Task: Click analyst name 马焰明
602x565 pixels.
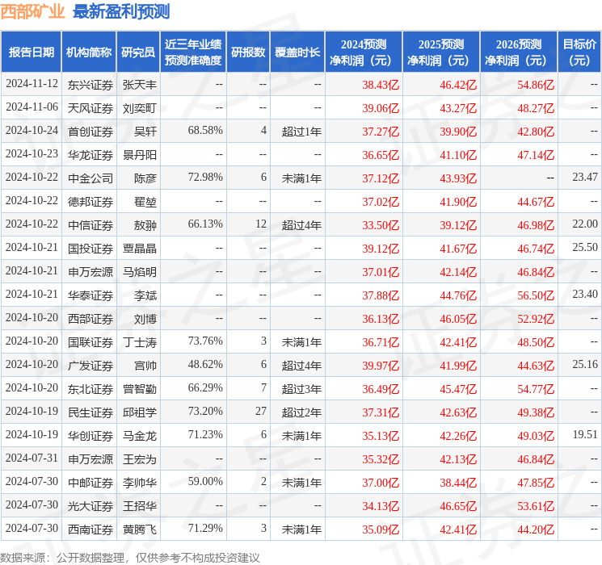Action: [139, 272]
